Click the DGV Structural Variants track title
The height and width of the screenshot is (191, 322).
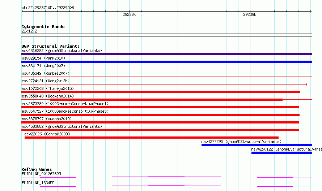tap(51, 46)
